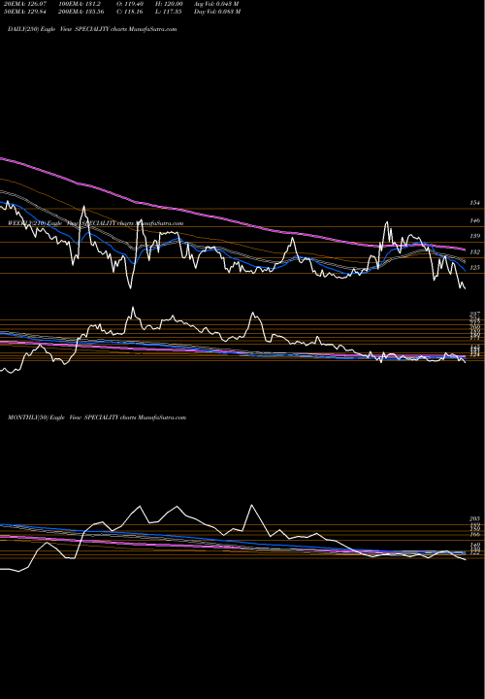
Task: Click the DAILY(250) Eagle View chart title
Action: coord(92,29)
